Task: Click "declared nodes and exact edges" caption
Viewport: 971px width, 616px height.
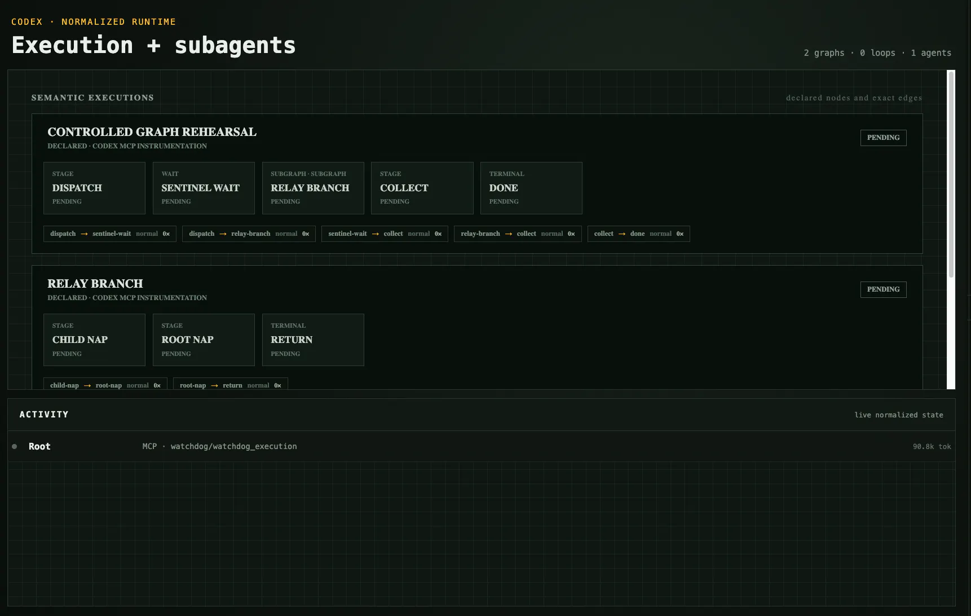Action: click(x=854, y=98)
